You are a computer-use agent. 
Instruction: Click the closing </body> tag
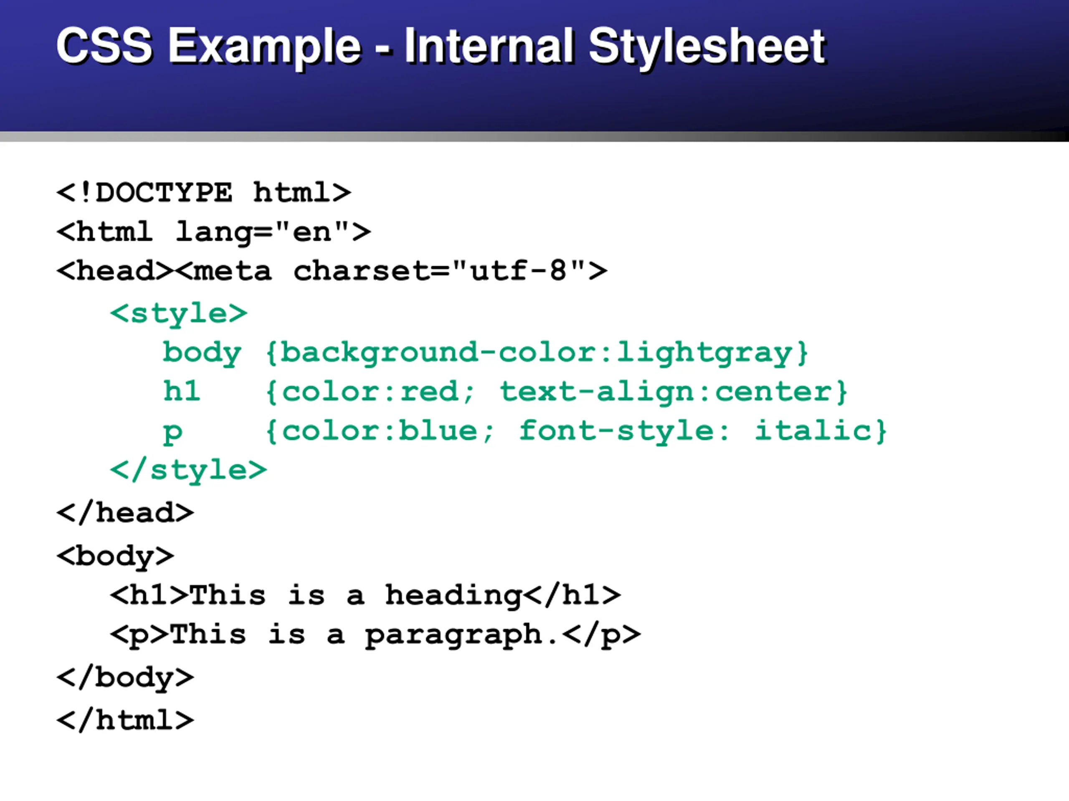pyautogui.click(x=125, y=678)
